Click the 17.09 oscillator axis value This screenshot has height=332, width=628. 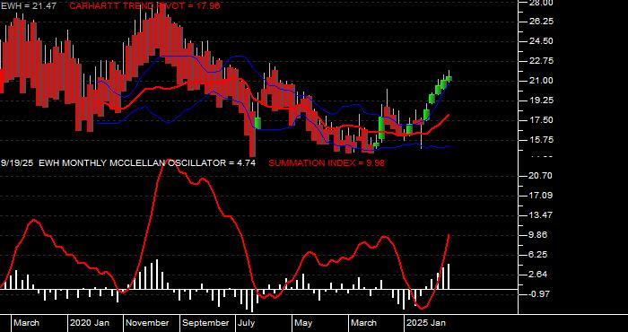542,196
